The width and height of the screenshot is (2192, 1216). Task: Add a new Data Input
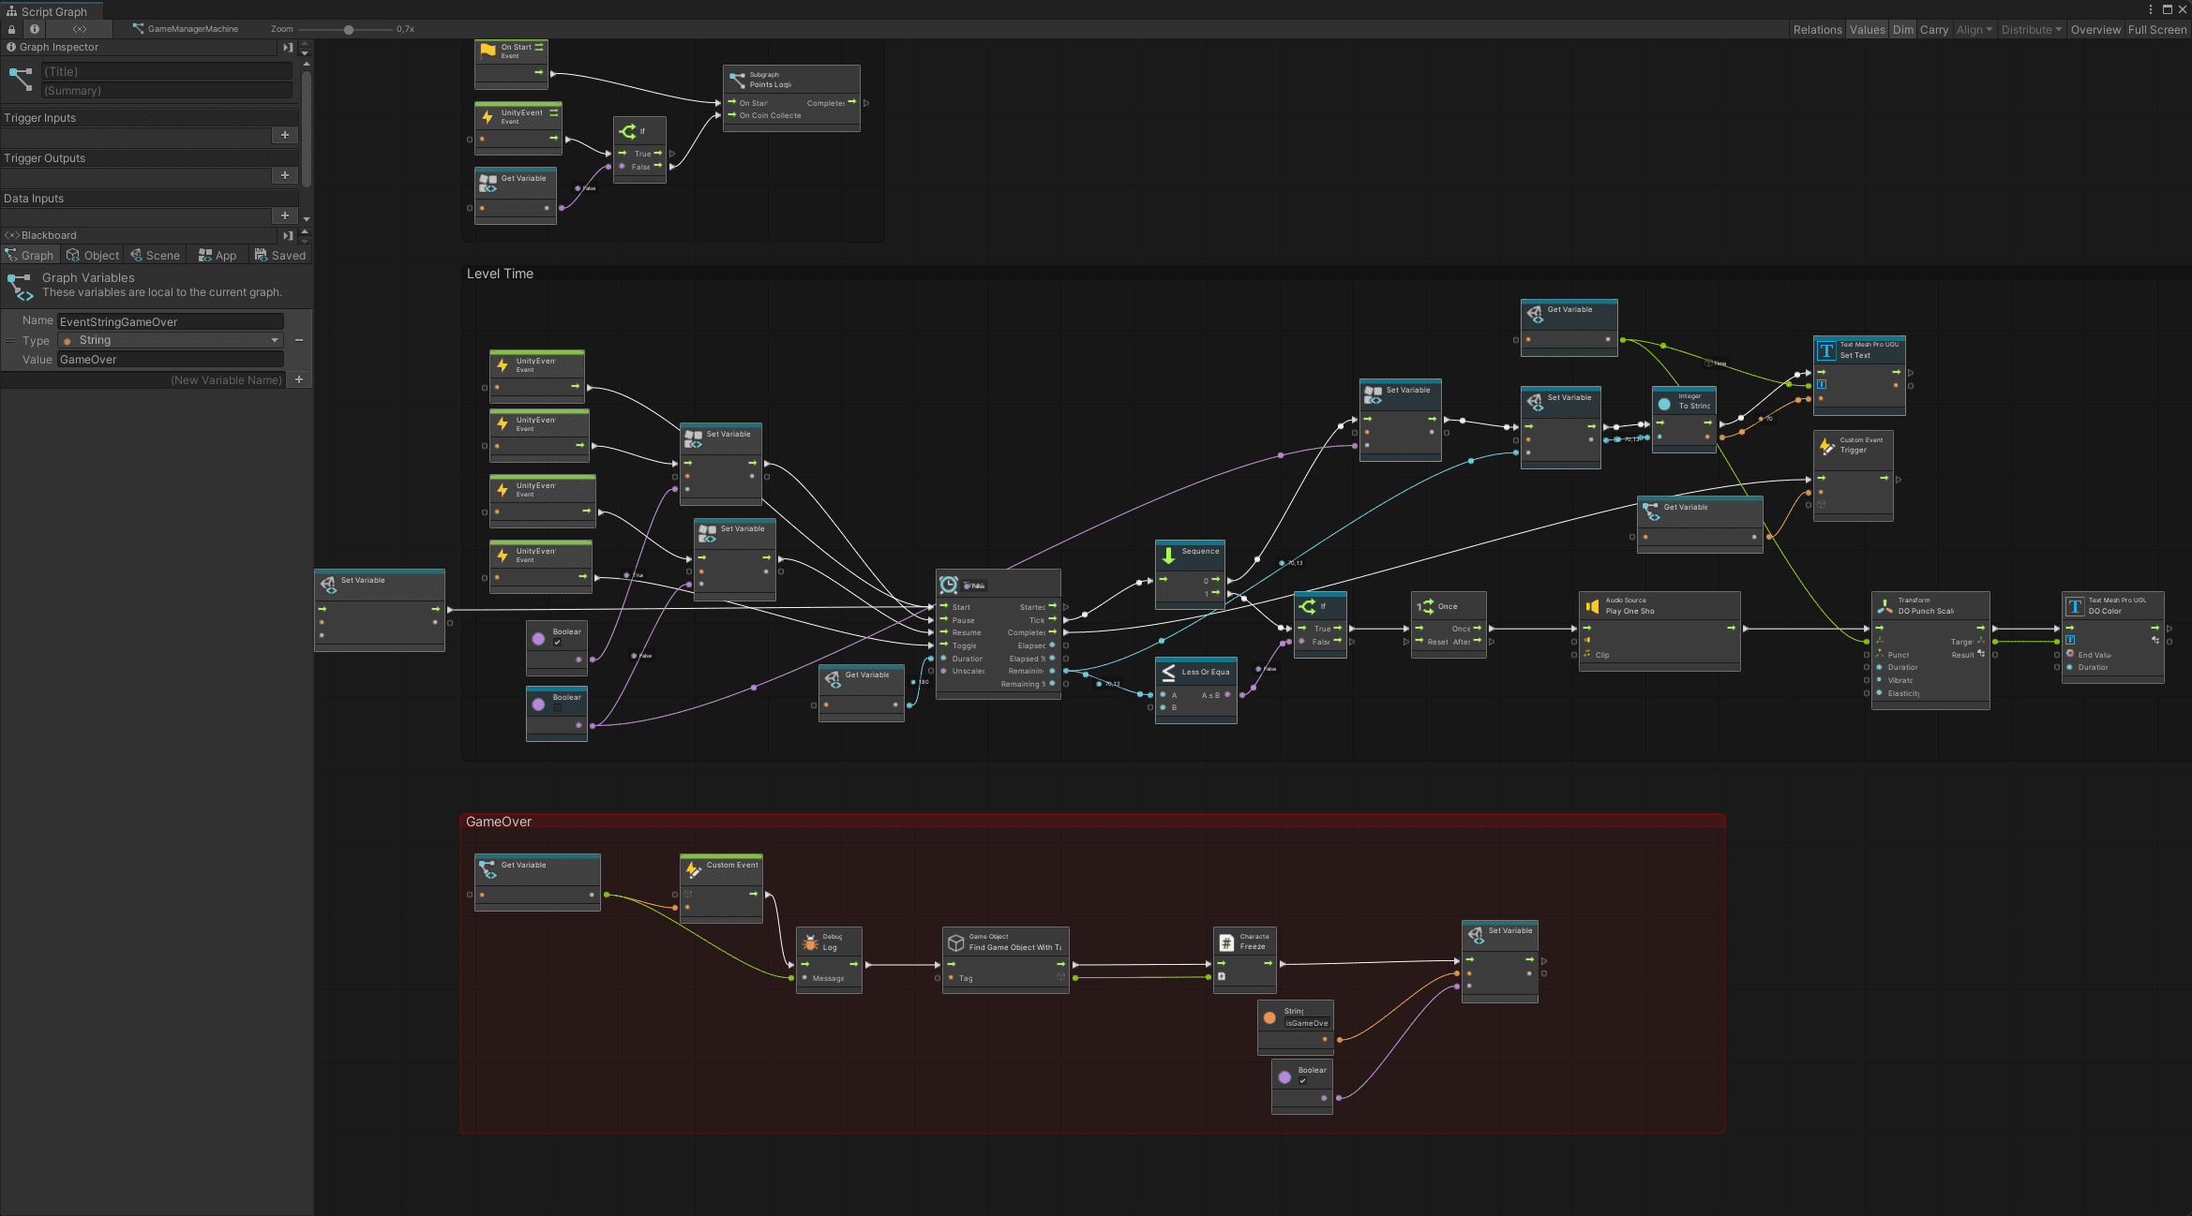285,216
